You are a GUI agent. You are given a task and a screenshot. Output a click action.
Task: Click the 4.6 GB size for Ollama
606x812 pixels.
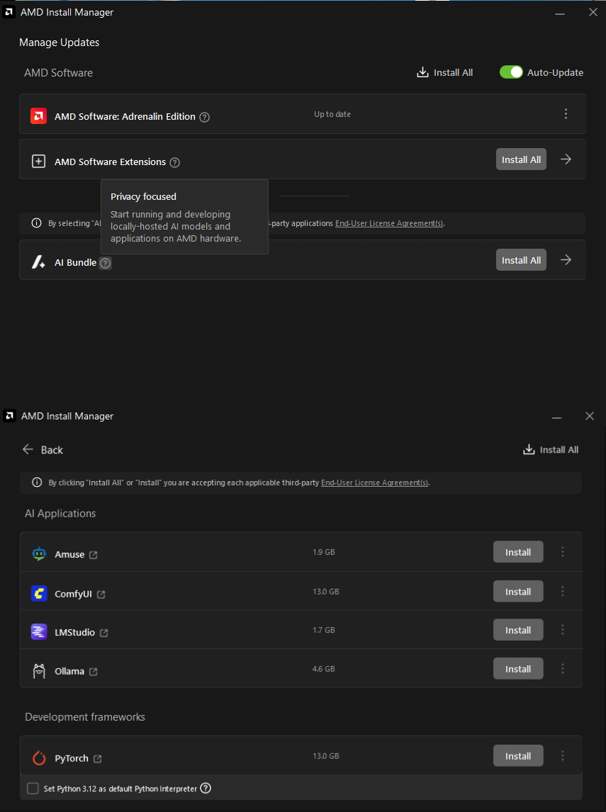[x=324, y=669]
